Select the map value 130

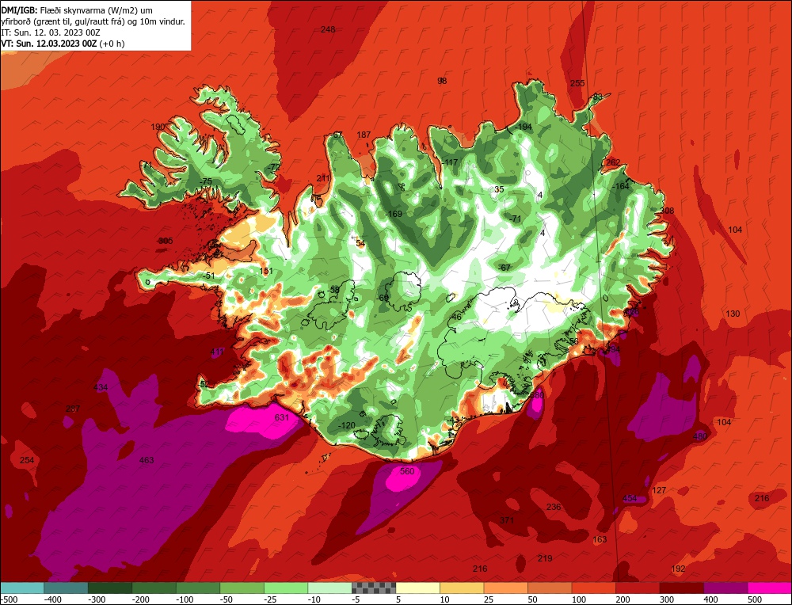coord(733,314)
